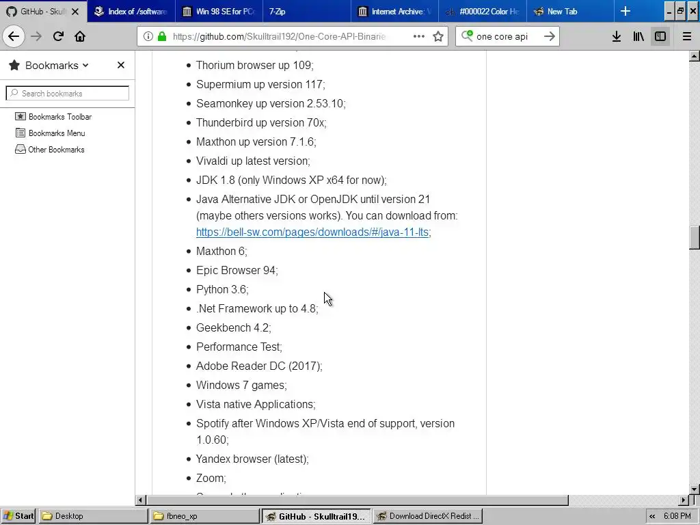Click the 'Maxthon 6;' text

point(221,252)
